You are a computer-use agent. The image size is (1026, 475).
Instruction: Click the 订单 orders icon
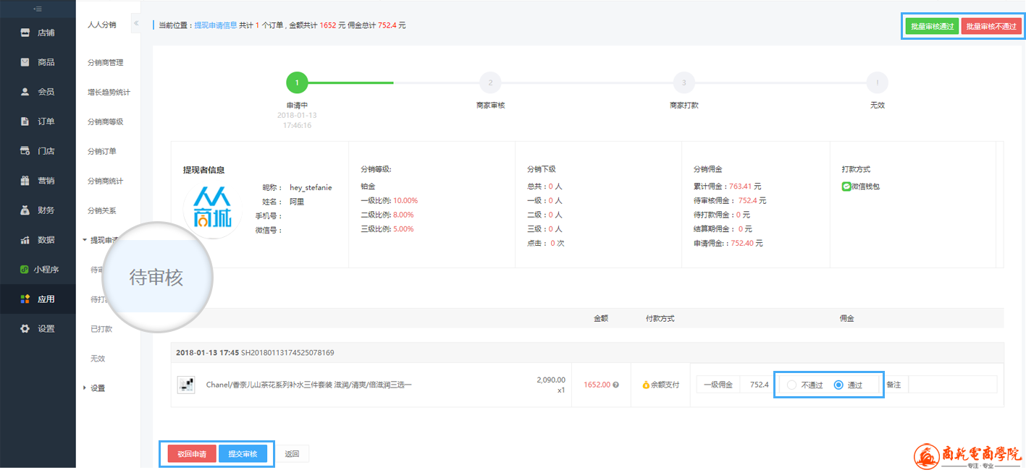point(25,121)
